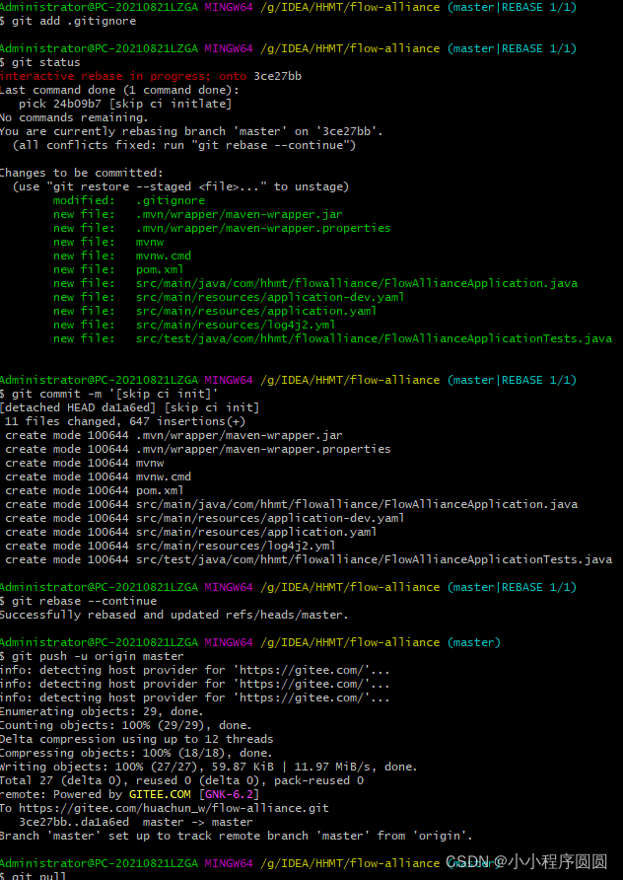This screenshot has height=880, width=623.
Task: Click the 'all conflicts fixed' hint line
Action: click(x=184, y=145)
